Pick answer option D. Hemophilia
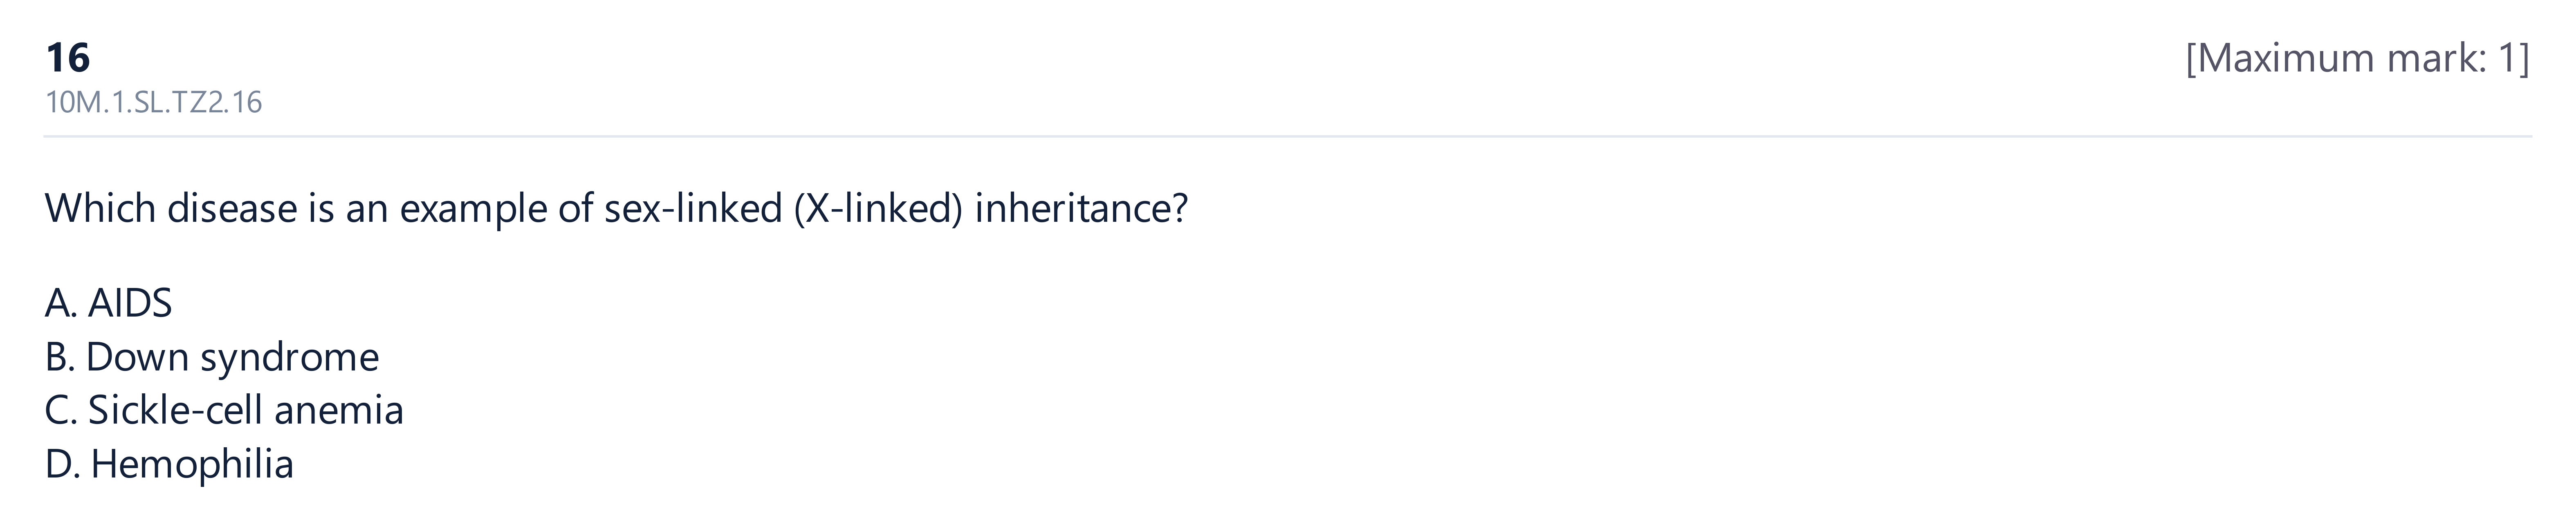2576x531 pixels. point(169,464)
